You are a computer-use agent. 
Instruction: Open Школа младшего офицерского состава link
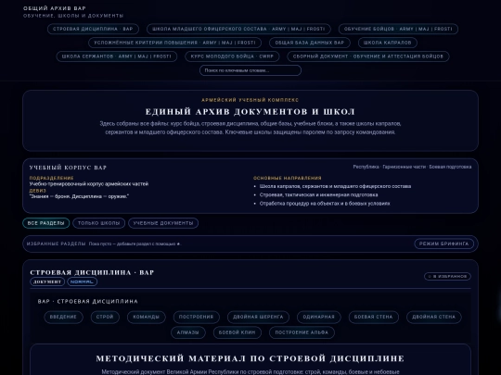point(238,29)
